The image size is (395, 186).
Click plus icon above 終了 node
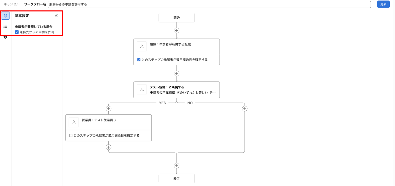click(177, 166)
